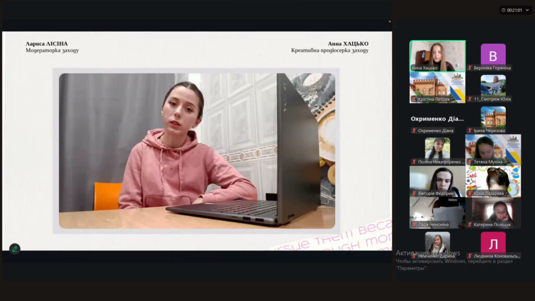Screen dimensions: 535x301
Task: Click muted mic icon beside Вікторія Федорик
Action: (x=414, y=193)
